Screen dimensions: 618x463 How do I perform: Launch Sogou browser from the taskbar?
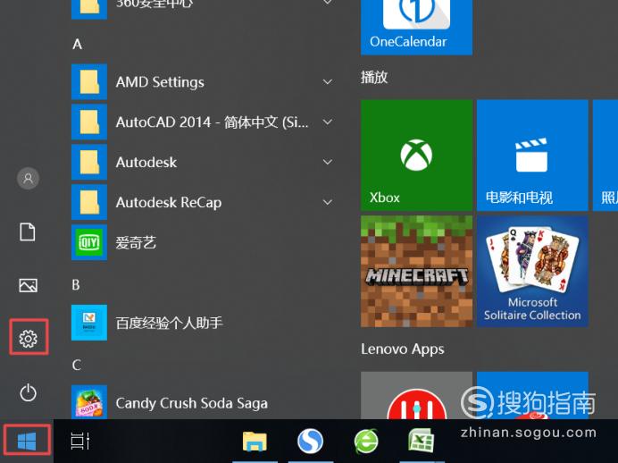(311, 441)
